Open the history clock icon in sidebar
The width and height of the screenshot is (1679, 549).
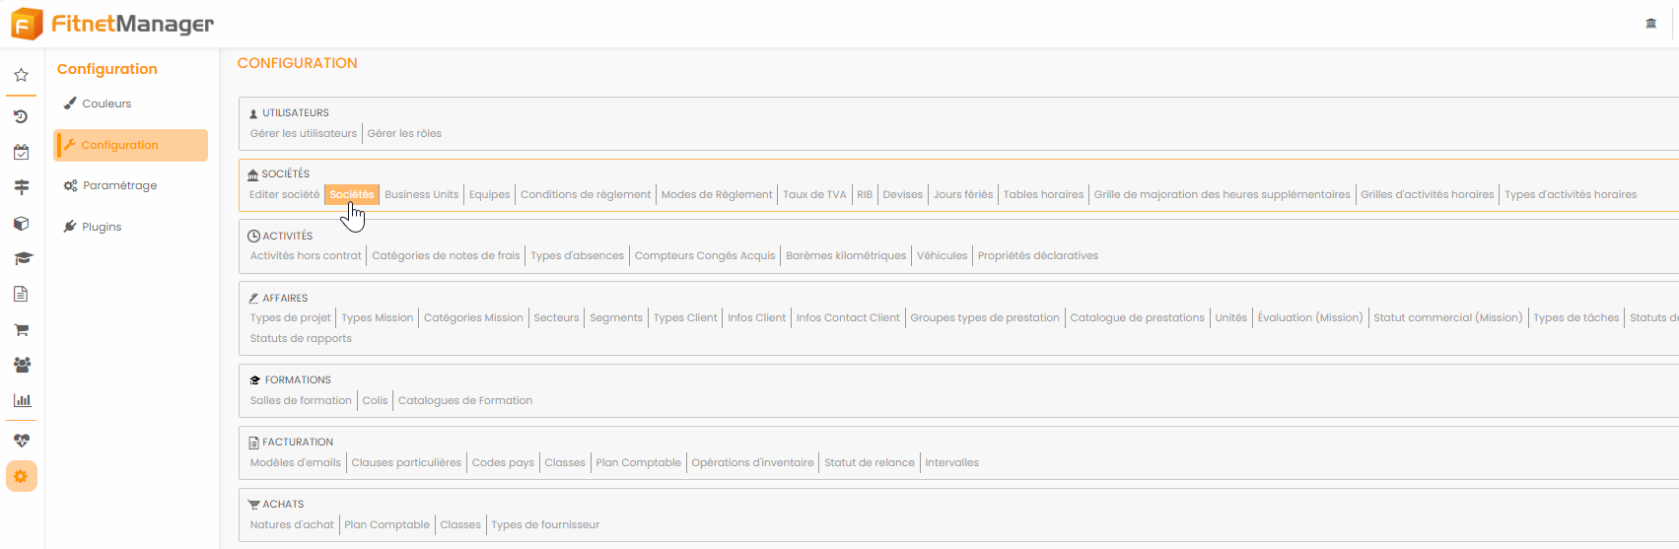21,116
